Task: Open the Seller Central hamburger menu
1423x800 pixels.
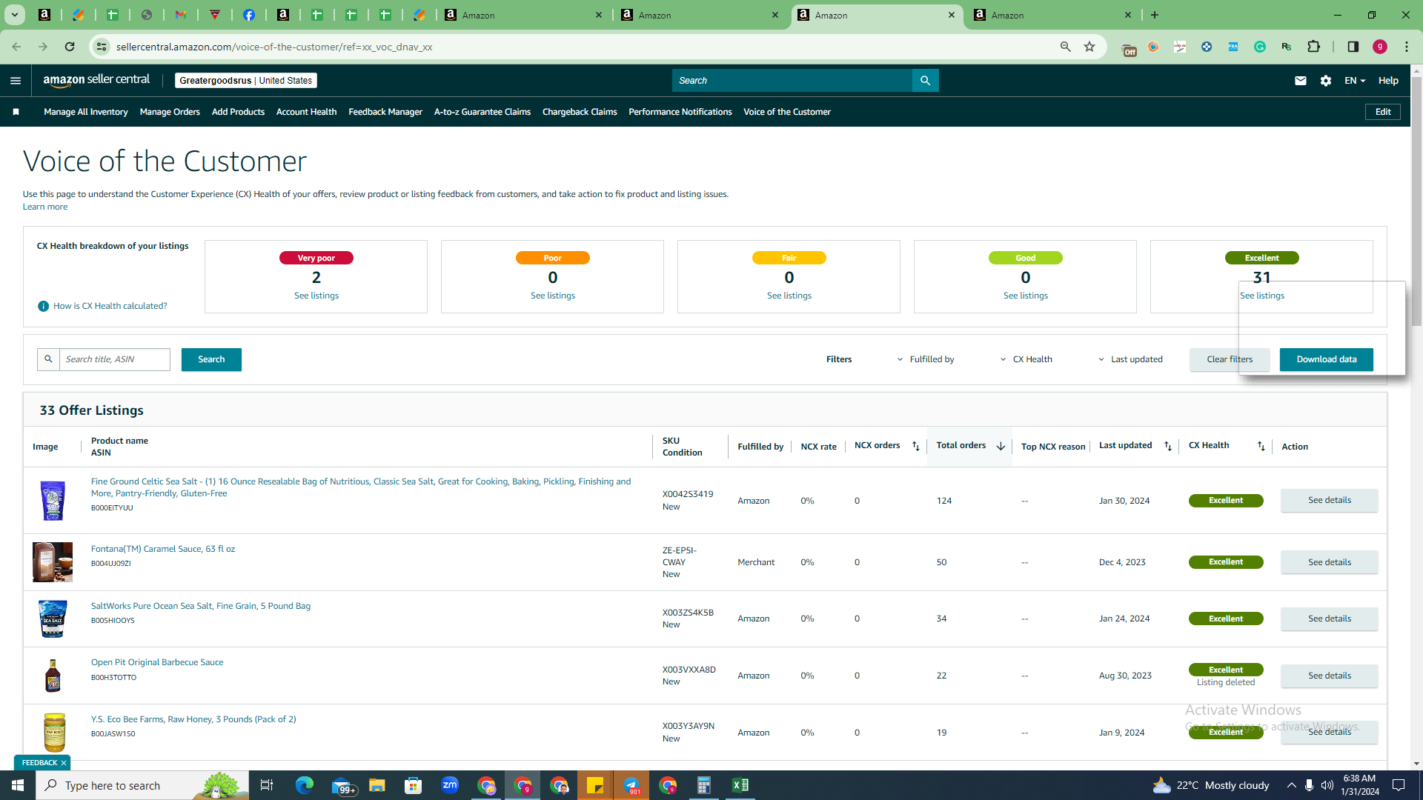Action: pos(16,81)
